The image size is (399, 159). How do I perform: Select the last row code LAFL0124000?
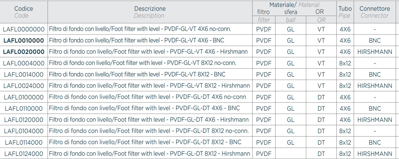24,154
